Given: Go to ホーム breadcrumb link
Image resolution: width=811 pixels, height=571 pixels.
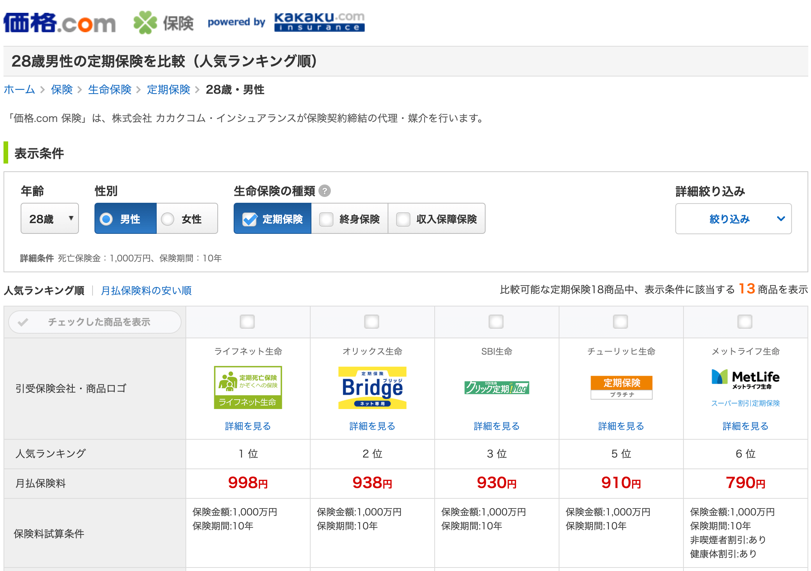Looking at the screenshot, I should (x=19, y=90).
